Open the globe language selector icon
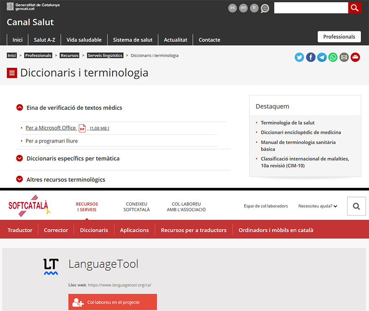The image size is (369, 311). pos(265,8)
